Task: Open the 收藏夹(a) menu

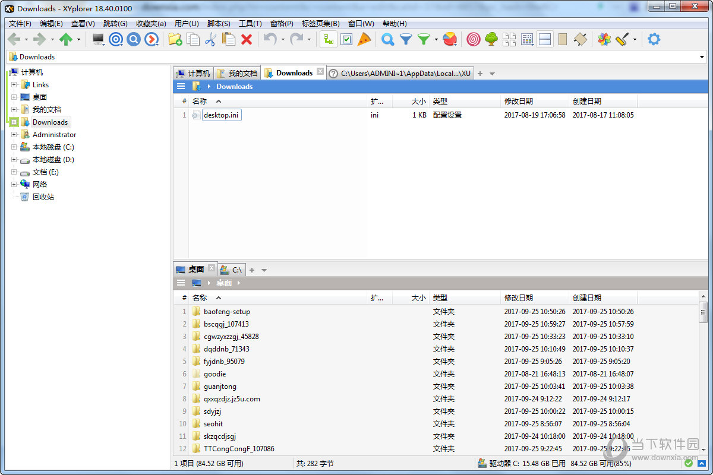Action: (151, 24)
